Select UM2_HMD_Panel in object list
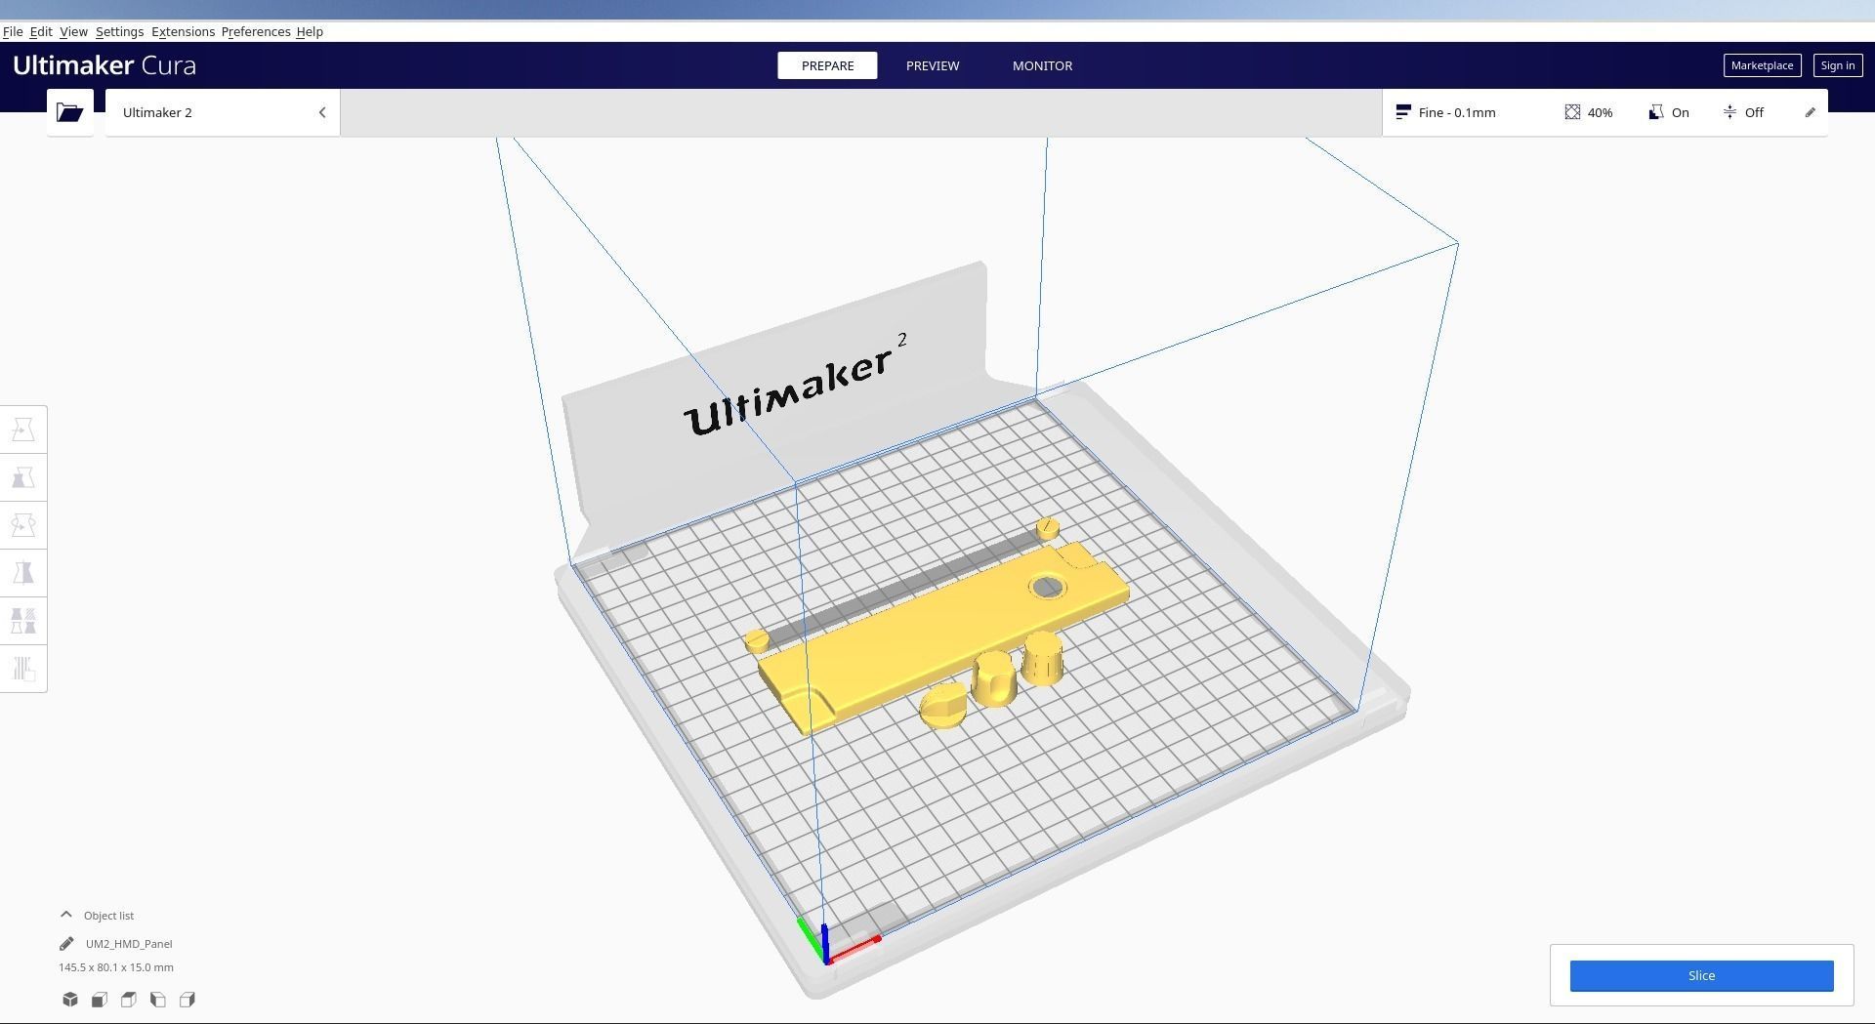The image size is (1875, 1024). pyautogui.click(x=129, y=944)
